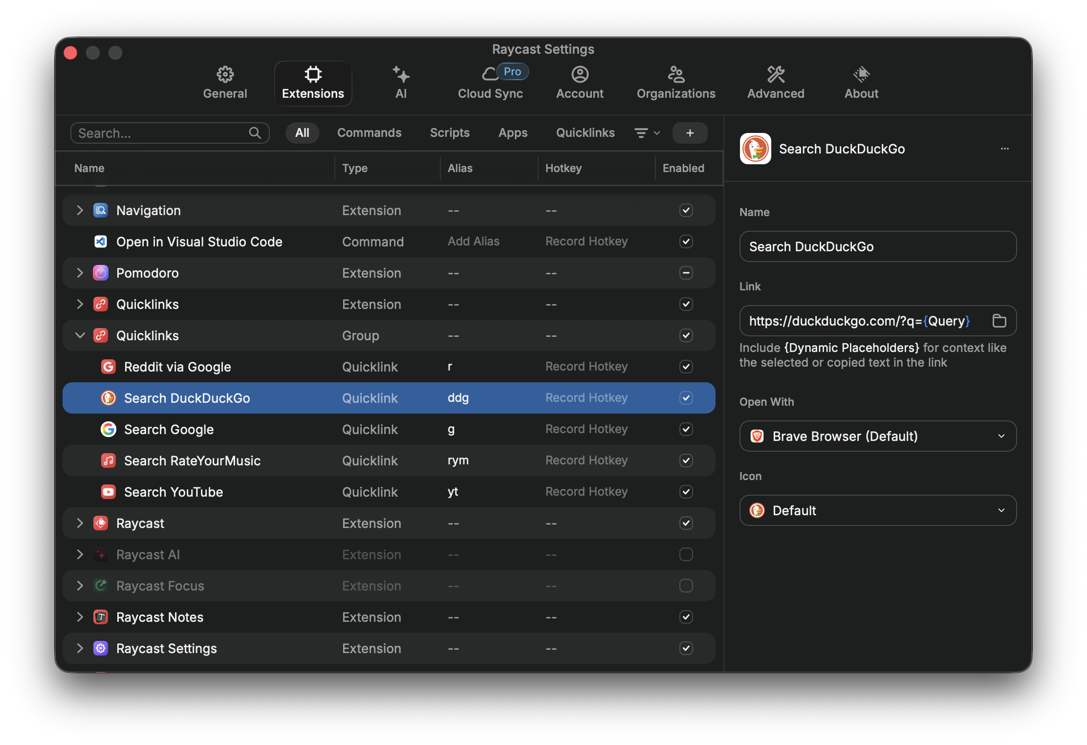The height and width of the screenshot is (745, 1087).
Task: Expand the Quicklinks extension row
Action: pos(80,304)
